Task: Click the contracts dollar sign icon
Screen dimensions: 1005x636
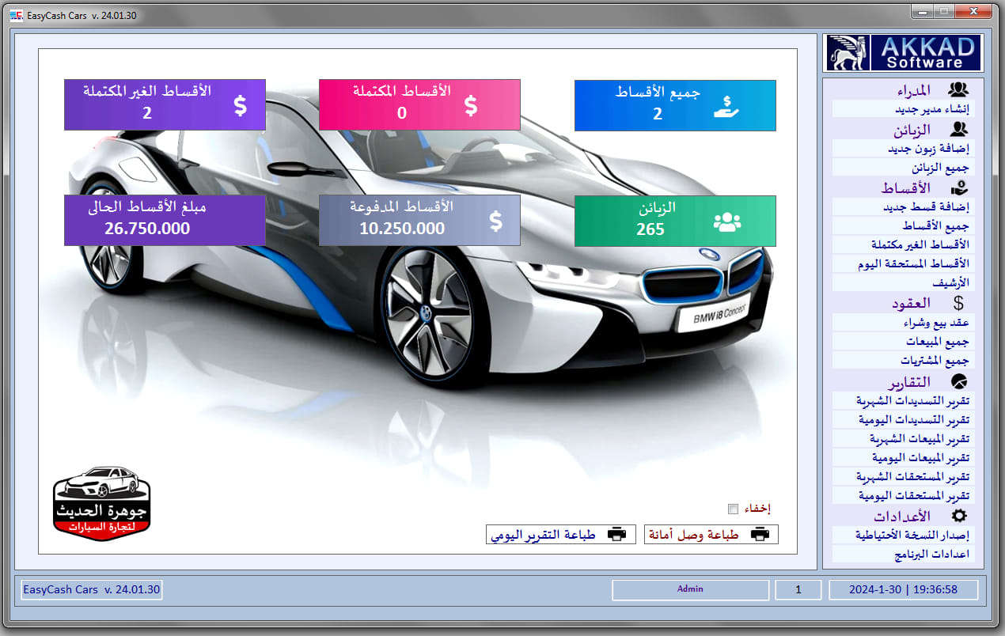Action: tap(958, 303)
